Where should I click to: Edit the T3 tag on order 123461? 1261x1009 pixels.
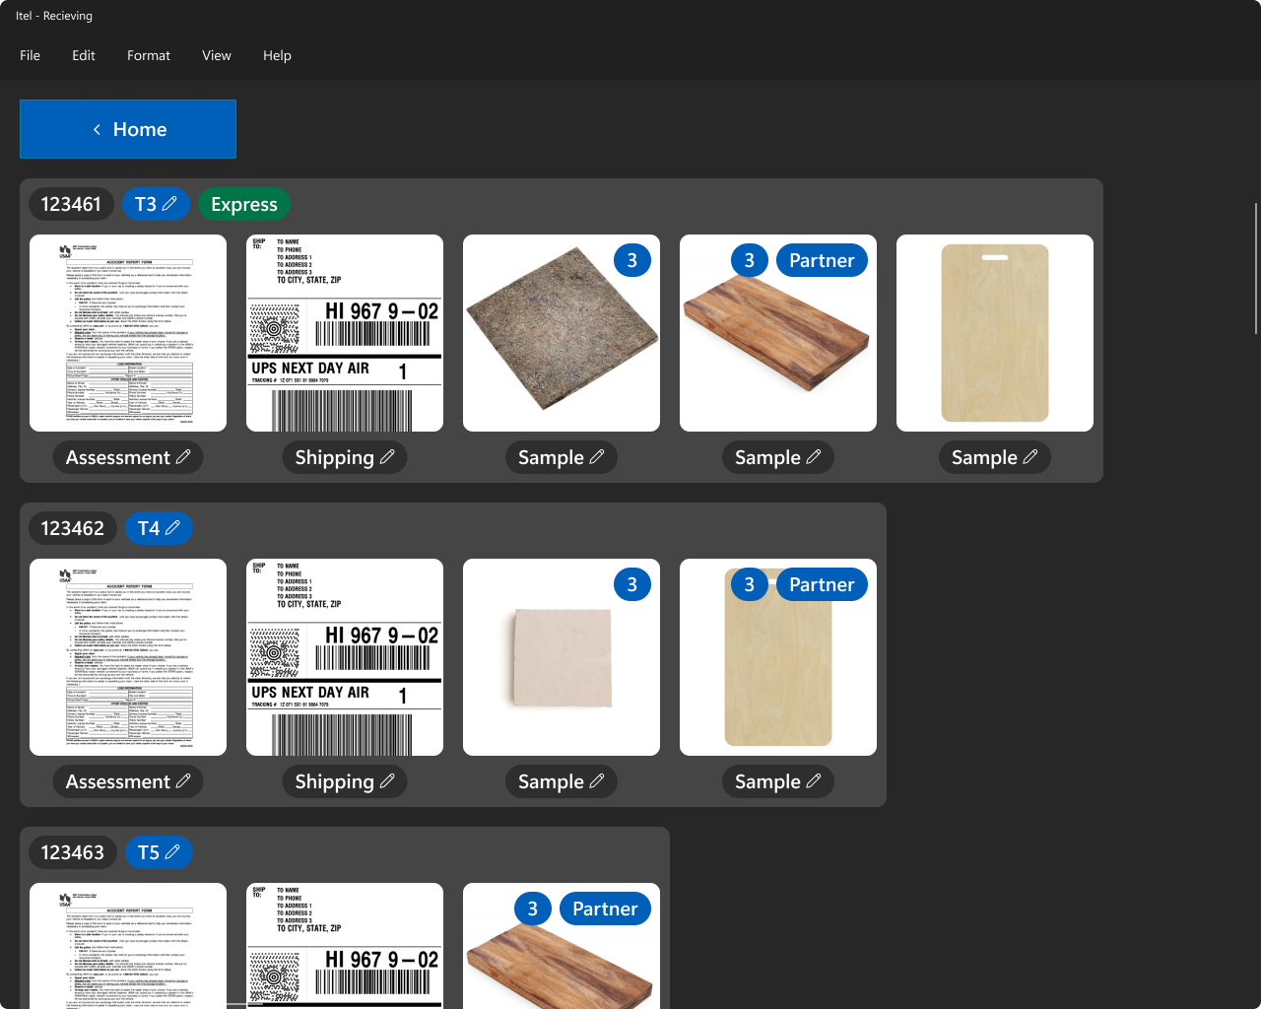[156, 204]
